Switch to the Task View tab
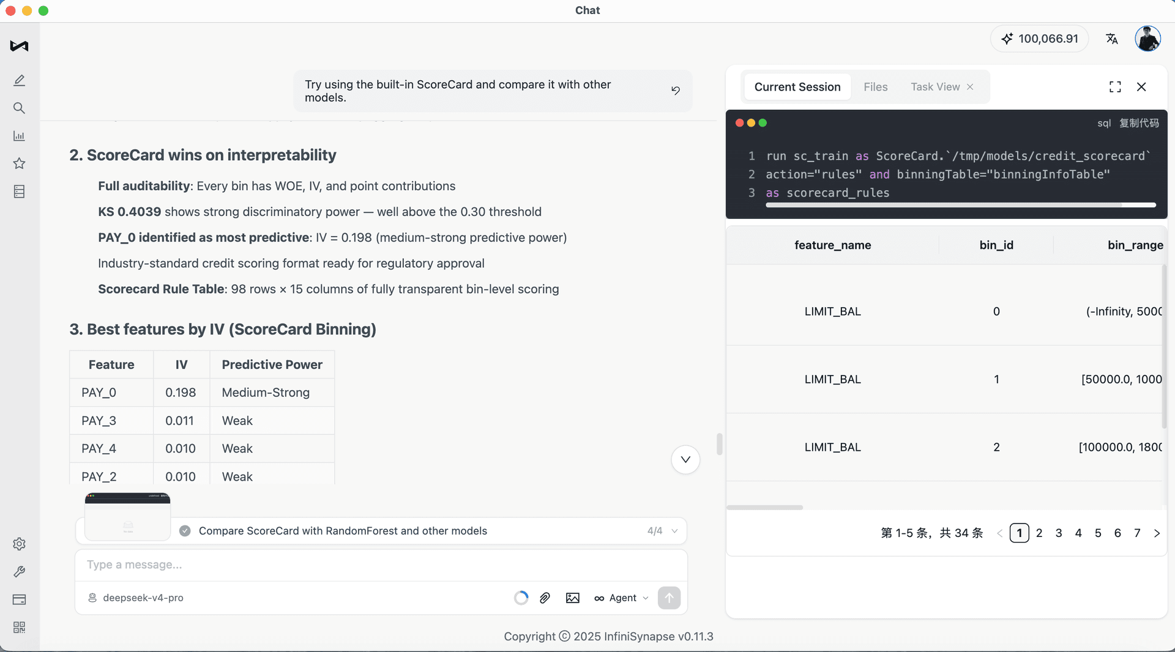 935,87
